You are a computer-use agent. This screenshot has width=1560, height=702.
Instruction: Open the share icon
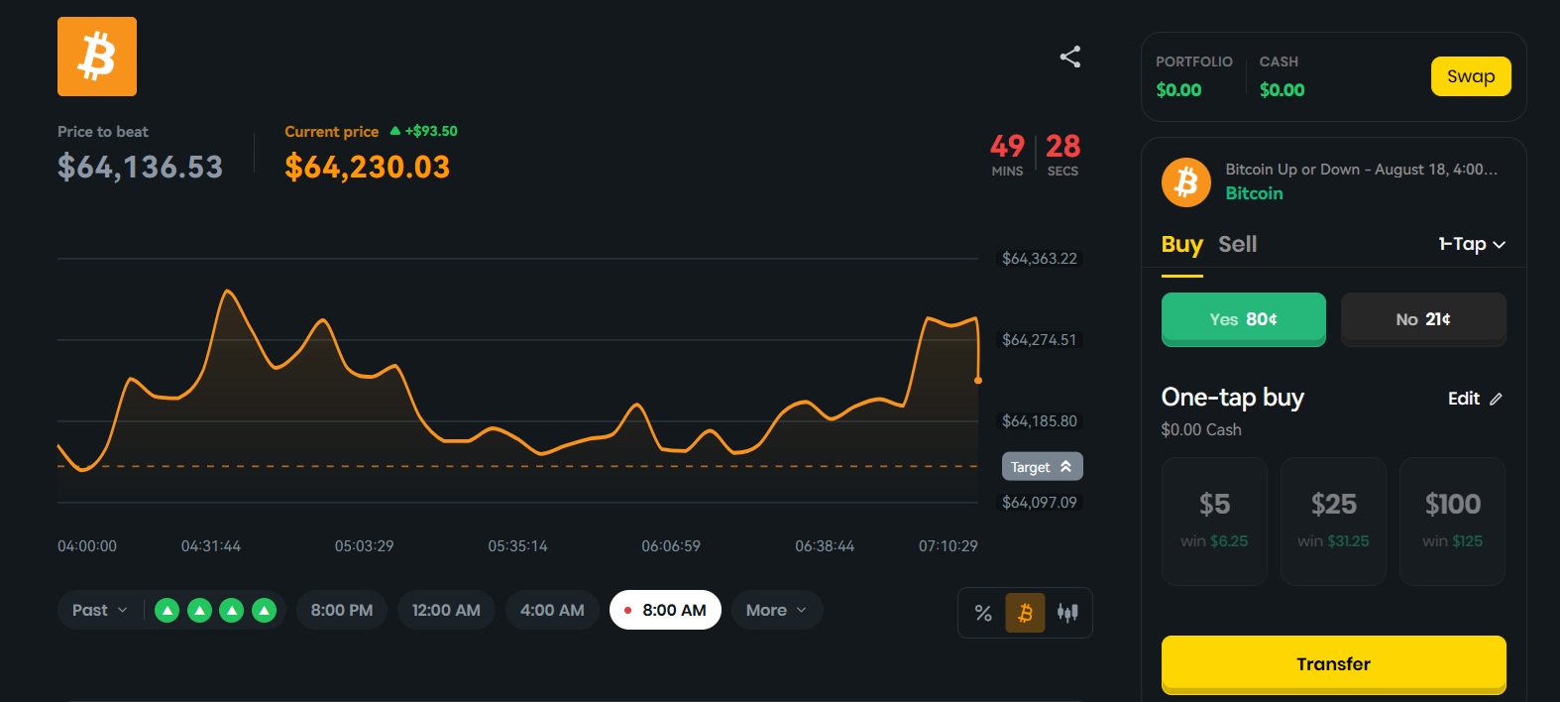click(1070, 57)
